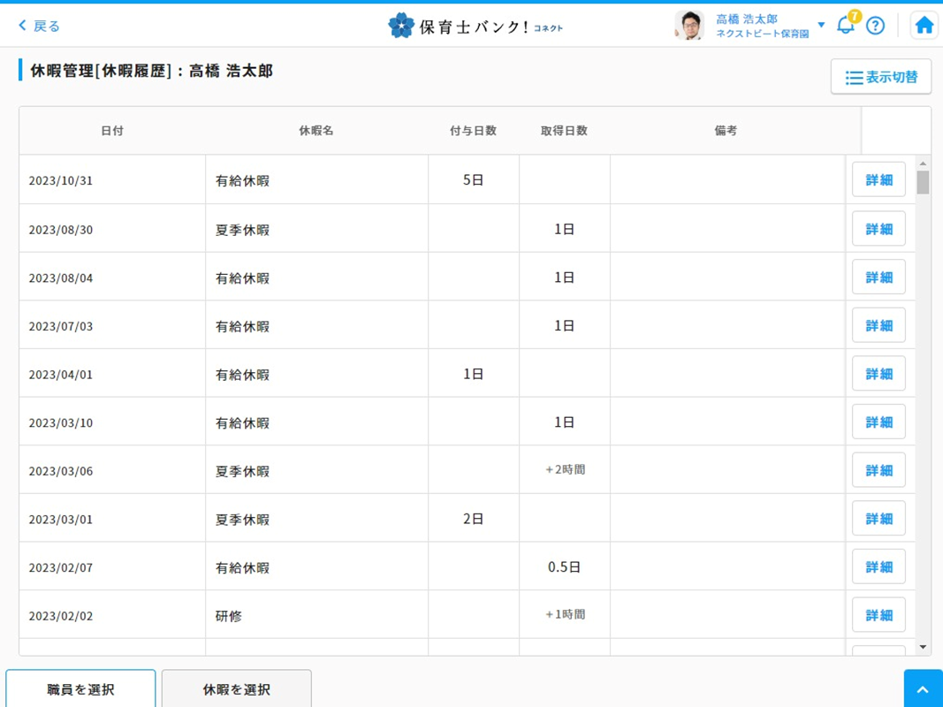
Task: Click the table scrollbar down arrow
Action: (x=923, y=648)
